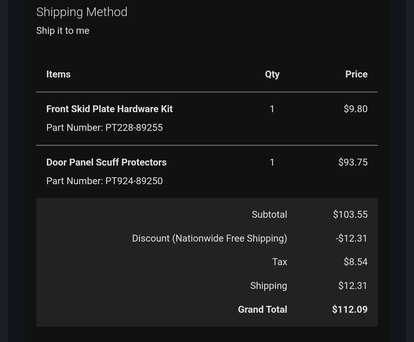Click the $9.80 item price
The image size is (414, 342).
pos(355,109)
